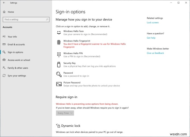Click the Home house icon
The image size is (190, 137).
point(4,12)
